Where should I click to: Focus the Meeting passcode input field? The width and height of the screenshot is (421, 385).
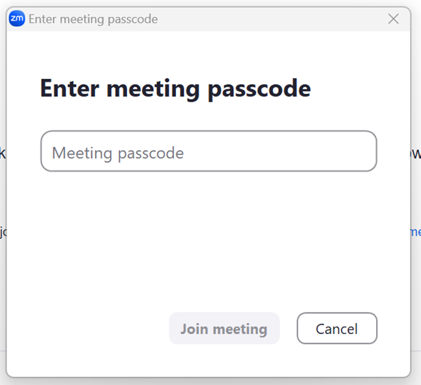(209, 151)
